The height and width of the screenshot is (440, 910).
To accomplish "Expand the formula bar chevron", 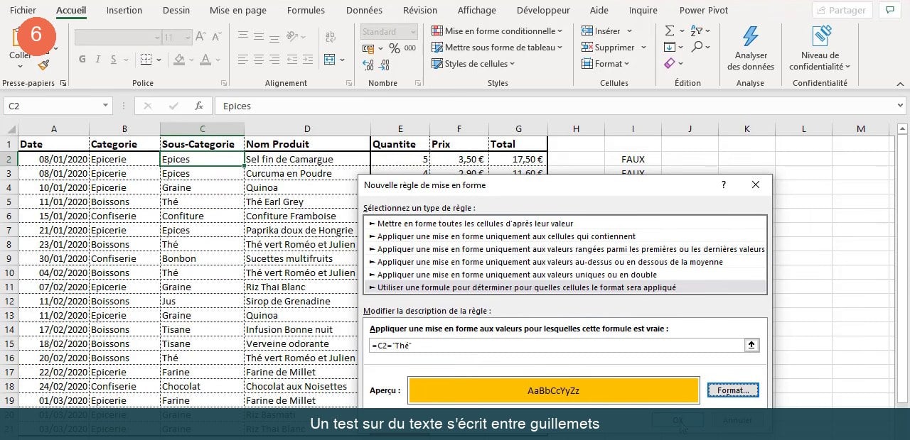I will [900, 106].
